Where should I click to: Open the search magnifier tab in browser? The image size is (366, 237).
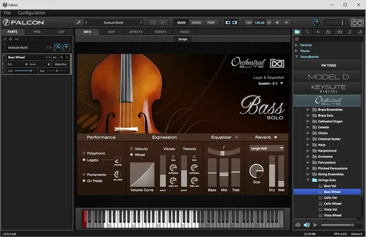tap(307, 32)
